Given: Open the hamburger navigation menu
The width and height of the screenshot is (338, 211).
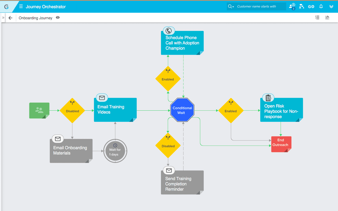Looking at the screenshot, I should (x=21, y=7).
